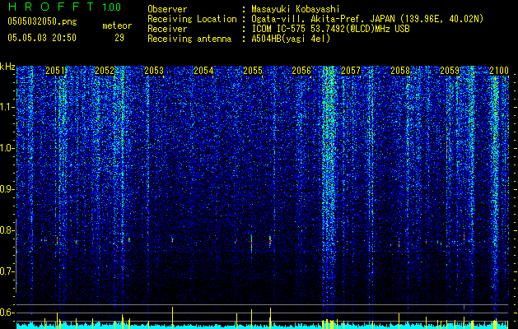
Task: Click the 2059 time marker
Action: pos(450,71)
